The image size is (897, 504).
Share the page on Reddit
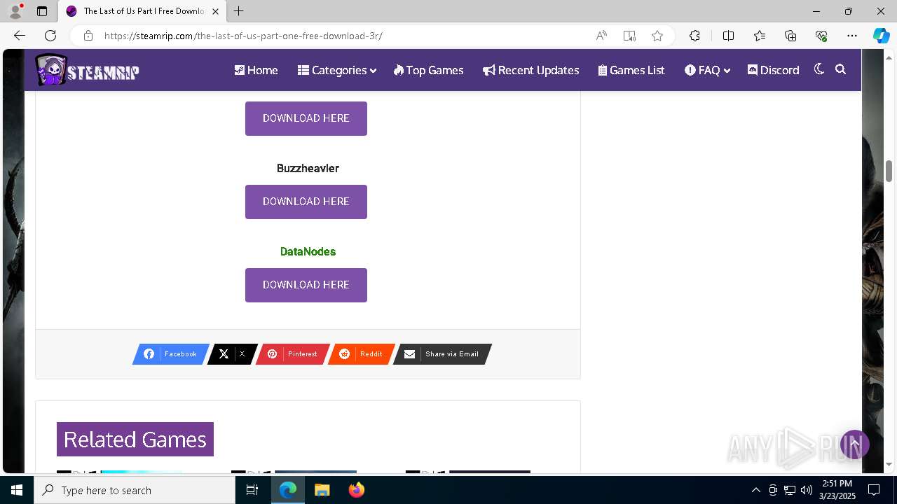(x=362, y=354)
